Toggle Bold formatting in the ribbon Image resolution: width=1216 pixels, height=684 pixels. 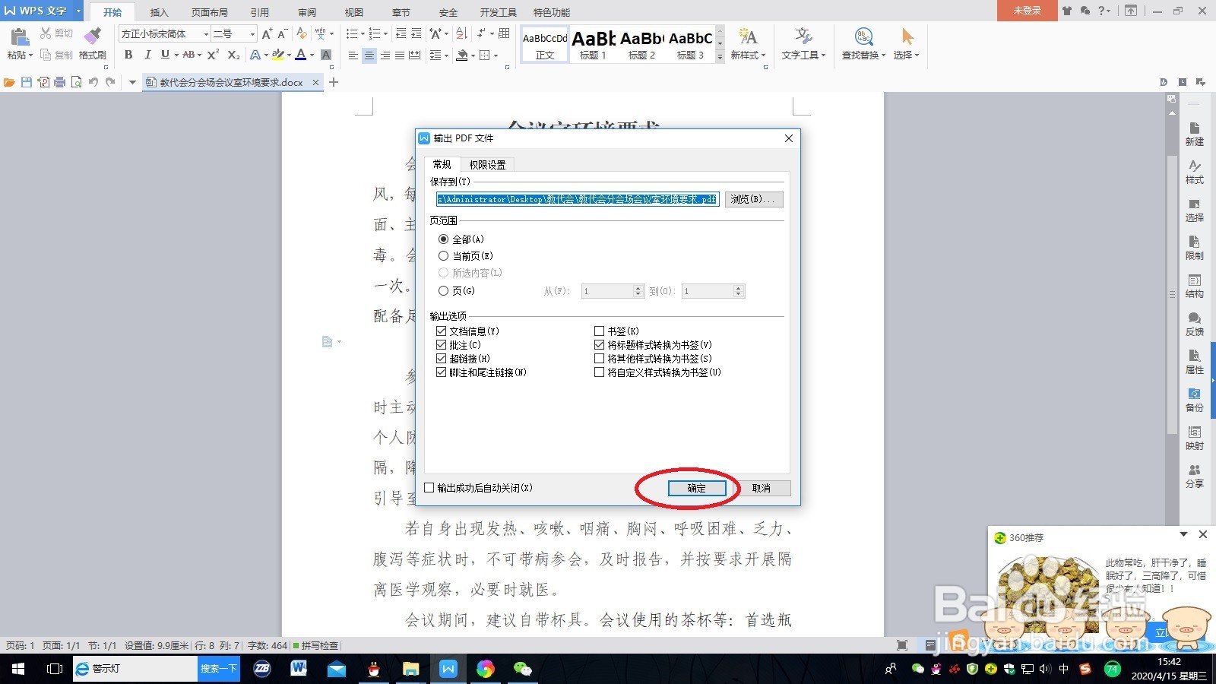(128, 55)
